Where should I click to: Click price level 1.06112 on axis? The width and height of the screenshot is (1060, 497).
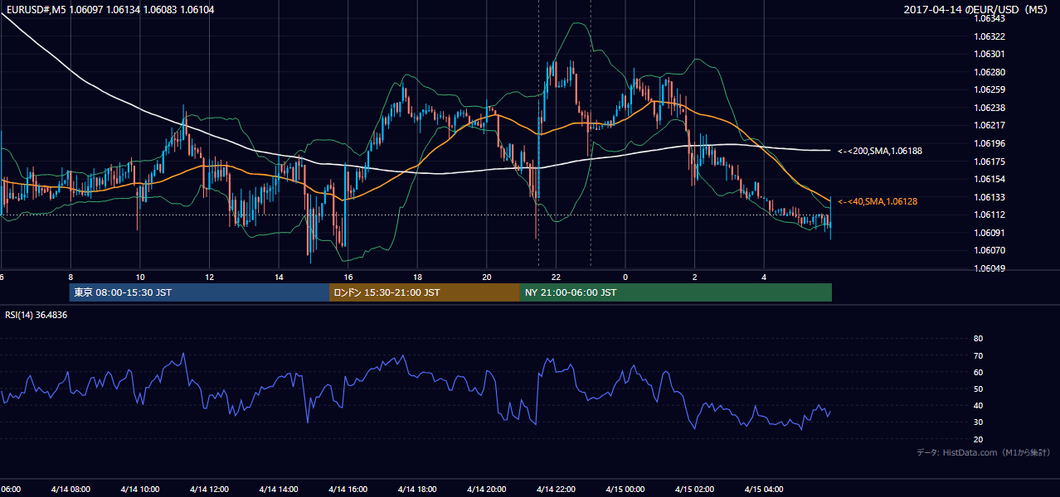coord(989,215)
